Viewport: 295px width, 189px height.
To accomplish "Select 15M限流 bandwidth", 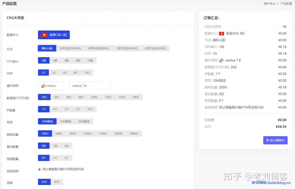I will tap(65, 121).
